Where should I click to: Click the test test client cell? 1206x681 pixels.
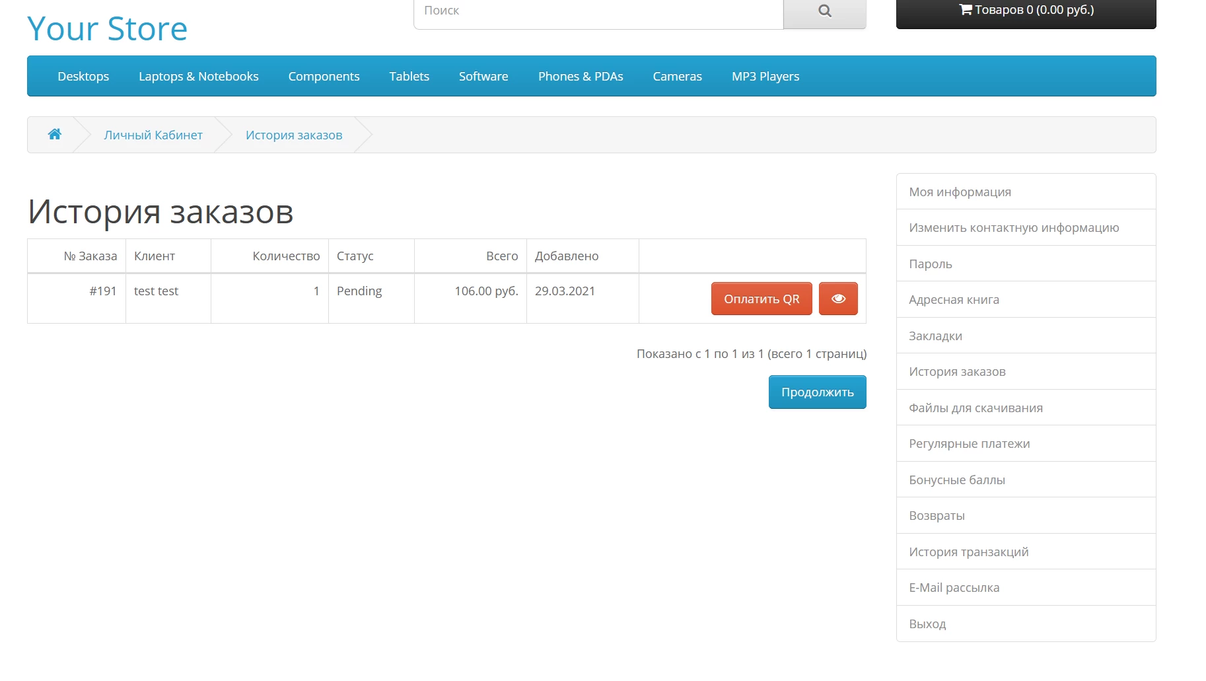[x=168, y=298]
